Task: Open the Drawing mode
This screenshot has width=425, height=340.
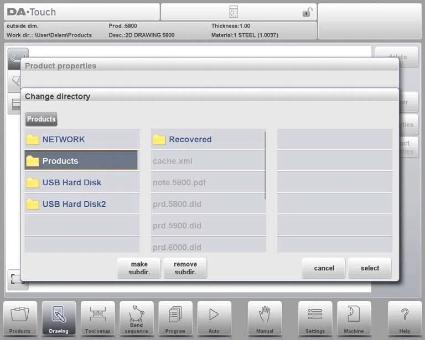Action: point(59,318)
